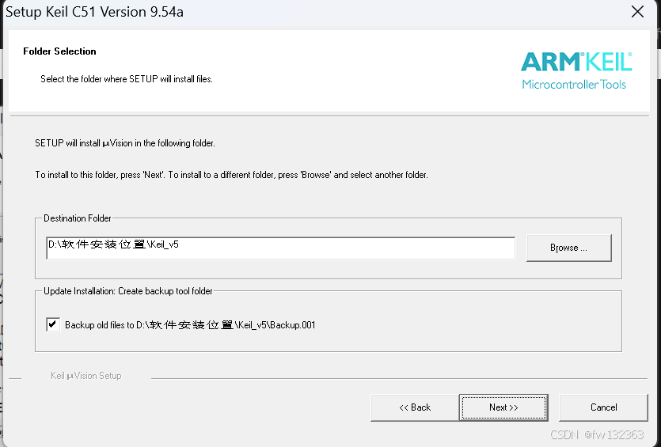Select the 'Folder Selection' heading text
Screen dimensions: 661x447
(x=59, y=51)
